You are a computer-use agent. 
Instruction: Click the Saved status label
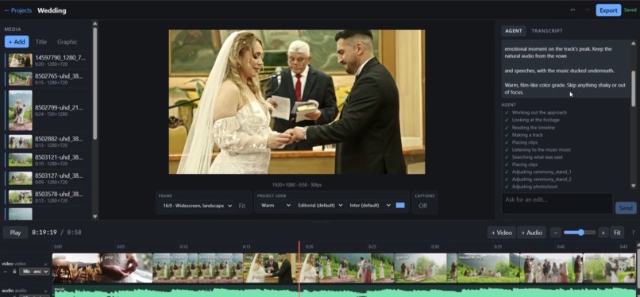(x=630, y=10)
